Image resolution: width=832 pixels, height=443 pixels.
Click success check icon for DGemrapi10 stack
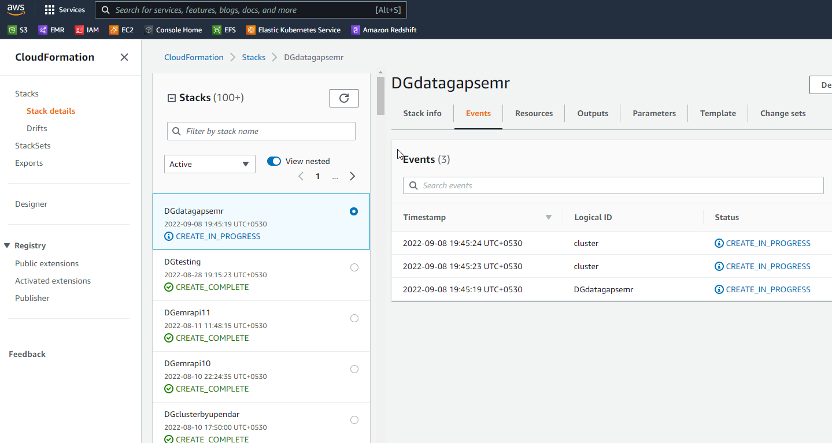tap(169, 389)
